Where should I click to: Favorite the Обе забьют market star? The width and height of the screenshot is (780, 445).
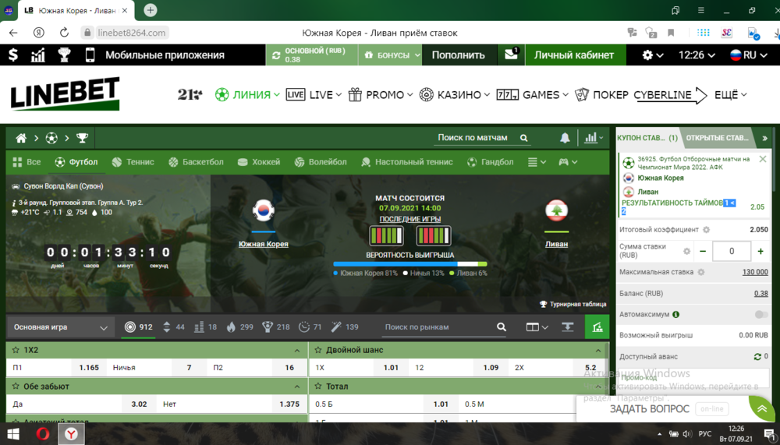(16, 387)
